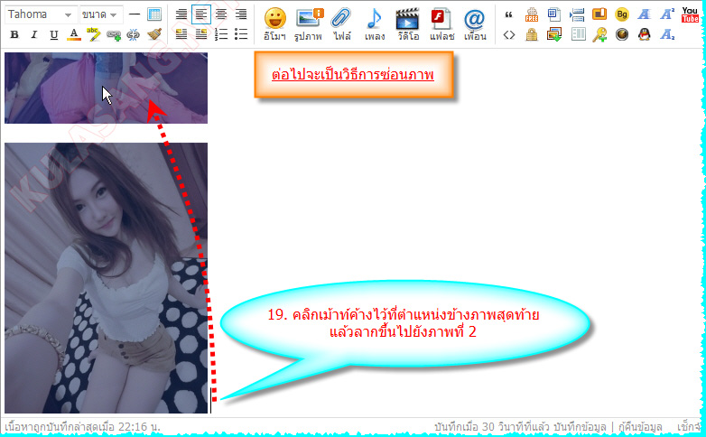Click the saved 30 seconds ago text
The height and width of the screenshot is (437, 706).
point(492,427)
